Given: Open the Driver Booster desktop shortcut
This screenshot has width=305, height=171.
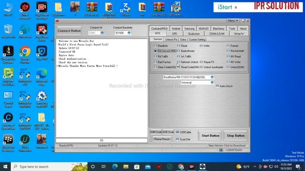Looking at the screenshot, I should (25, 10).
